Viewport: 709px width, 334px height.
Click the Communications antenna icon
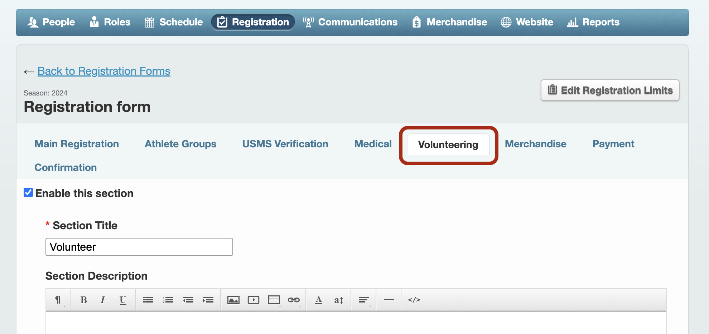coord(308,22)
